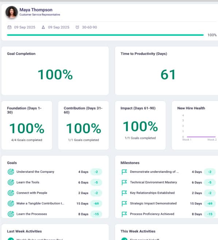
Task: Open the Process Proficiency Achieved milestone
Action: click(x=152, y=214)
